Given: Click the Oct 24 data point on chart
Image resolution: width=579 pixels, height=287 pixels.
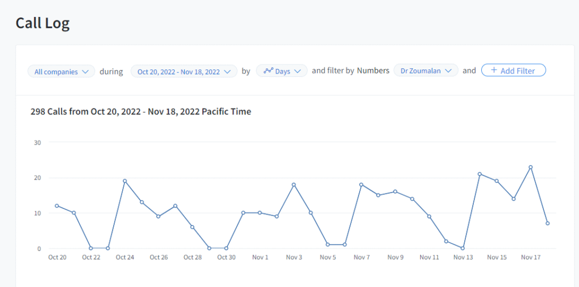Looking at the screenshot, I should tap(124, 181).
